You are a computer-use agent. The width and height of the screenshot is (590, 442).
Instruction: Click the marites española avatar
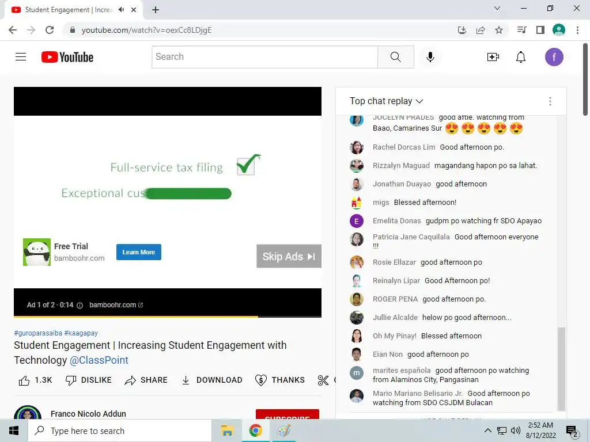click(356, 373)
